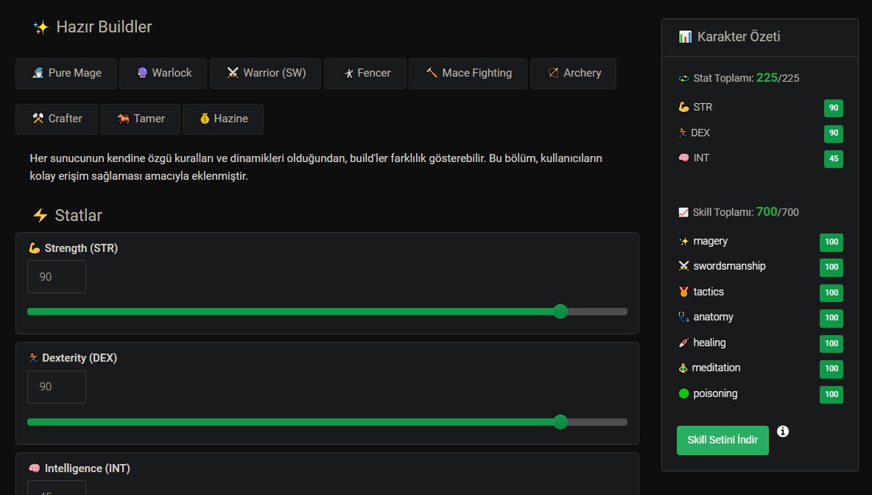Click the flexed arm icon by Strength (STR)
The height and width of the screenshot is (495, 872).
(35, 248)
